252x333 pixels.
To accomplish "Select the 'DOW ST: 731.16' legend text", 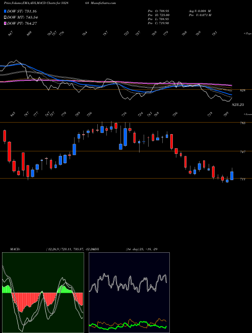I will 22,11.
